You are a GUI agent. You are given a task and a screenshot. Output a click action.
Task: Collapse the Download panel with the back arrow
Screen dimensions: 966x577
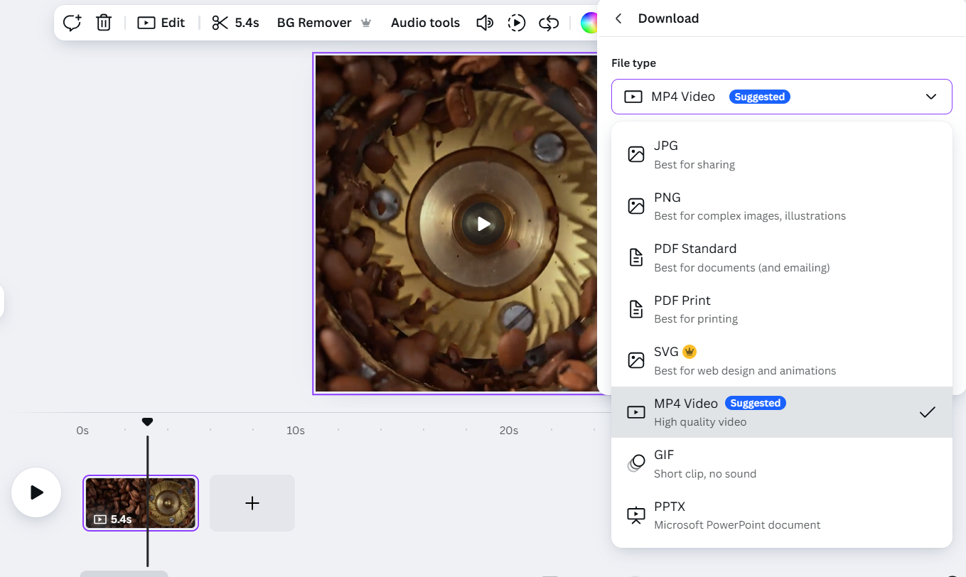pyautogui.click(x=618, y=18)
